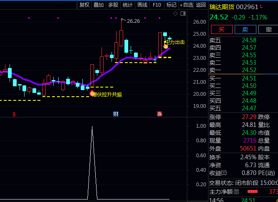Click the 交易状态 status line
Image resolution: width=278 pixels, height=202 pixels.
click(243, 183)
